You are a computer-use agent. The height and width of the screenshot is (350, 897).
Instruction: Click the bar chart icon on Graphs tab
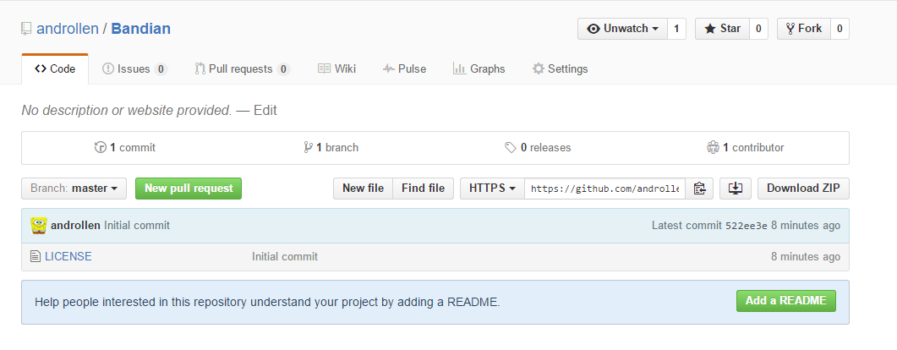459,69
